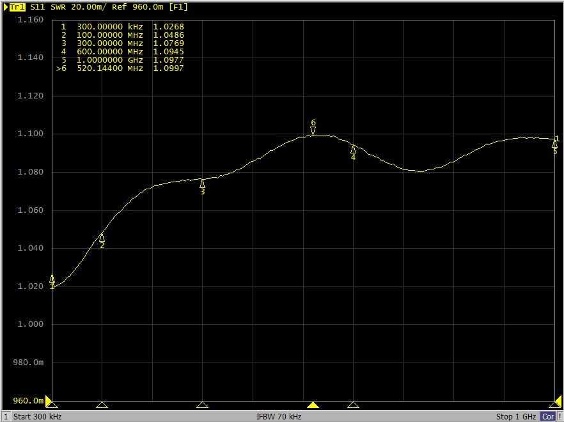
Task: Click the left reference level yellow triangle
Action: (48, 401)
